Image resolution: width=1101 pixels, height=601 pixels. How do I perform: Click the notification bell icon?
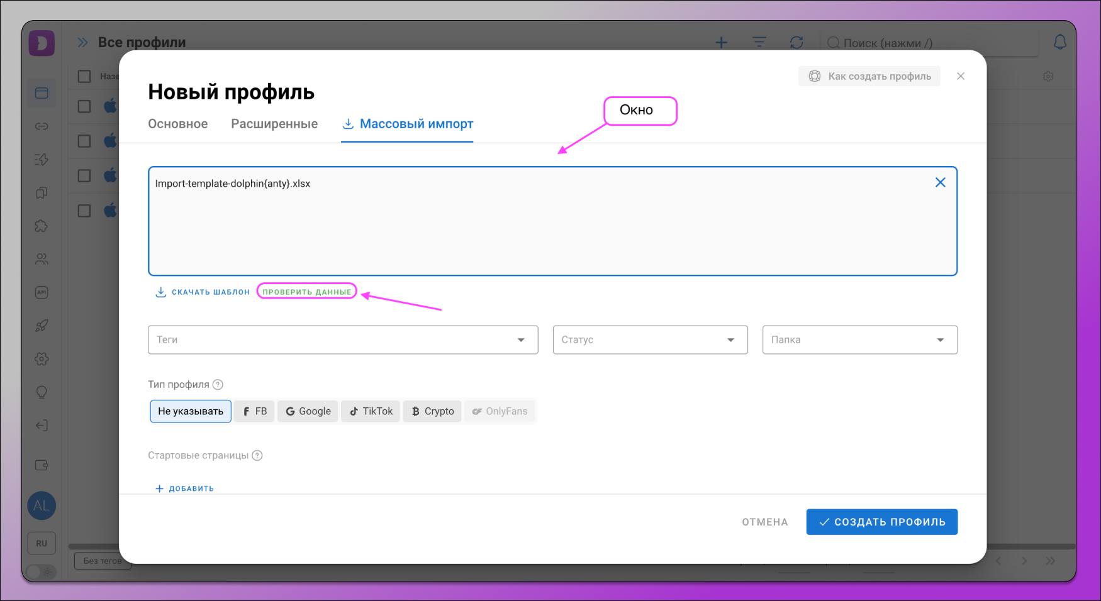point(1060,42)
